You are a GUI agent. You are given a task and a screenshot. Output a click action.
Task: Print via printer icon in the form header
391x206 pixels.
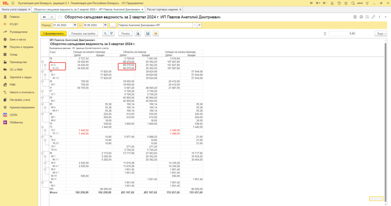tap(361, 17)
